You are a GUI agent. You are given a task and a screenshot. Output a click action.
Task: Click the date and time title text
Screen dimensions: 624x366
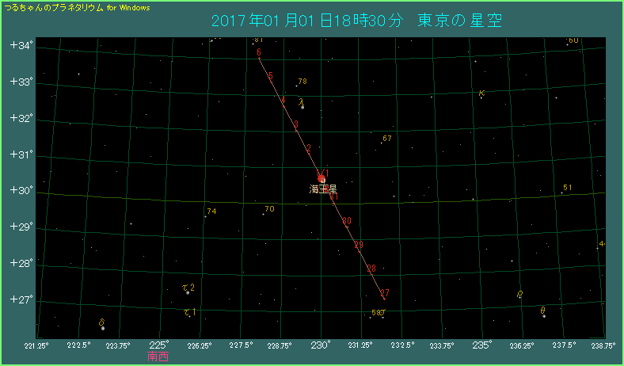pyautogui.click(x=356, y=20)
